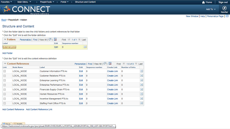This screenshot has height=129, width=230.
Task: Download Folders grid to spreadsheet icon
Action: (x=55, y=39)
